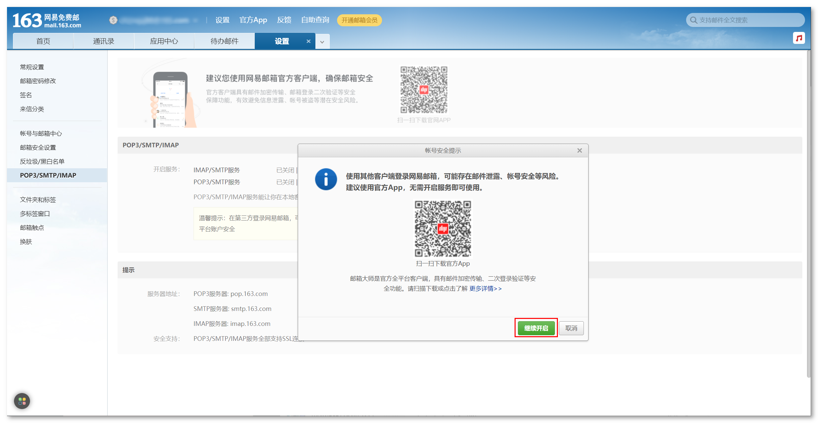Expand the tab list dropdown arrow
818x423 pixels.
click(x=322, y=42)
